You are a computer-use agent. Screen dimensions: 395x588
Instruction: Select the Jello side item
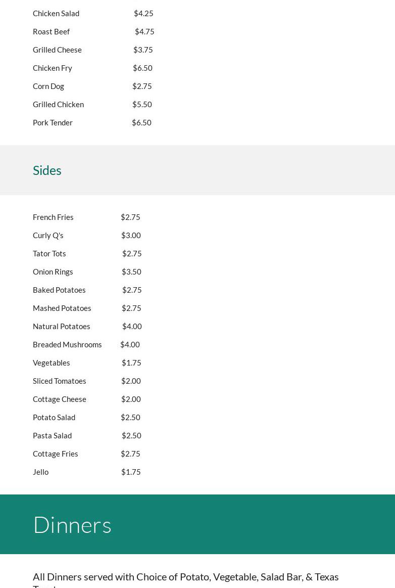point(41,472)
